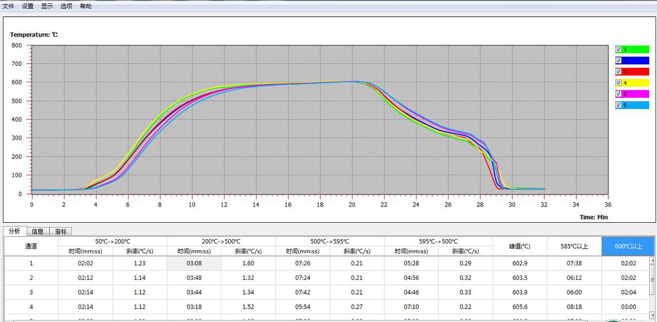Click the magenta channel 5 color bar
This screenshot has width=657, height=322.
click(x=636, y=94)
